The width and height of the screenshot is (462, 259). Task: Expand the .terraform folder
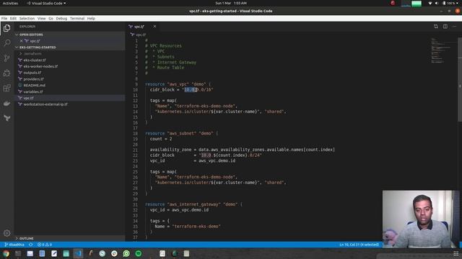click(x=70, y=54)
